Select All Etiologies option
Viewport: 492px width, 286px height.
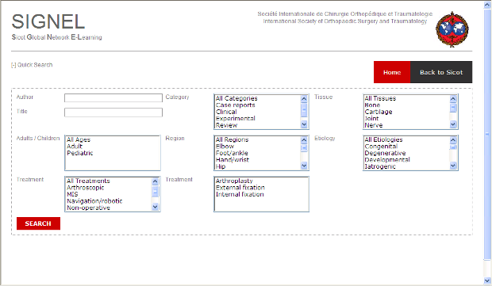point(383,139)
